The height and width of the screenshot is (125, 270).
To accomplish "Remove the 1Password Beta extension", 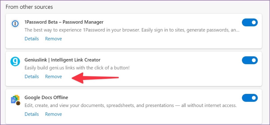I will pyautogui.click(x=53, y=39).
